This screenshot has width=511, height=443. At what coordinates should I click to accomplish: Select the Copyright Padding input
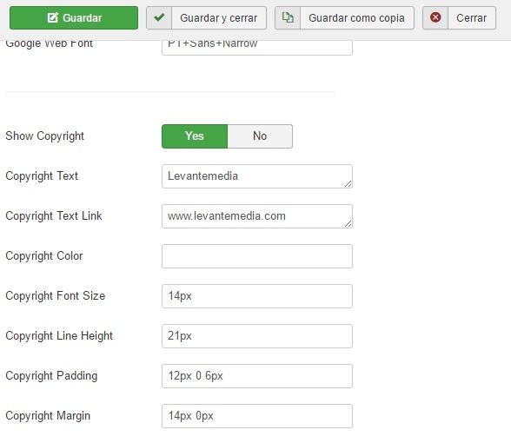[257, 376]
